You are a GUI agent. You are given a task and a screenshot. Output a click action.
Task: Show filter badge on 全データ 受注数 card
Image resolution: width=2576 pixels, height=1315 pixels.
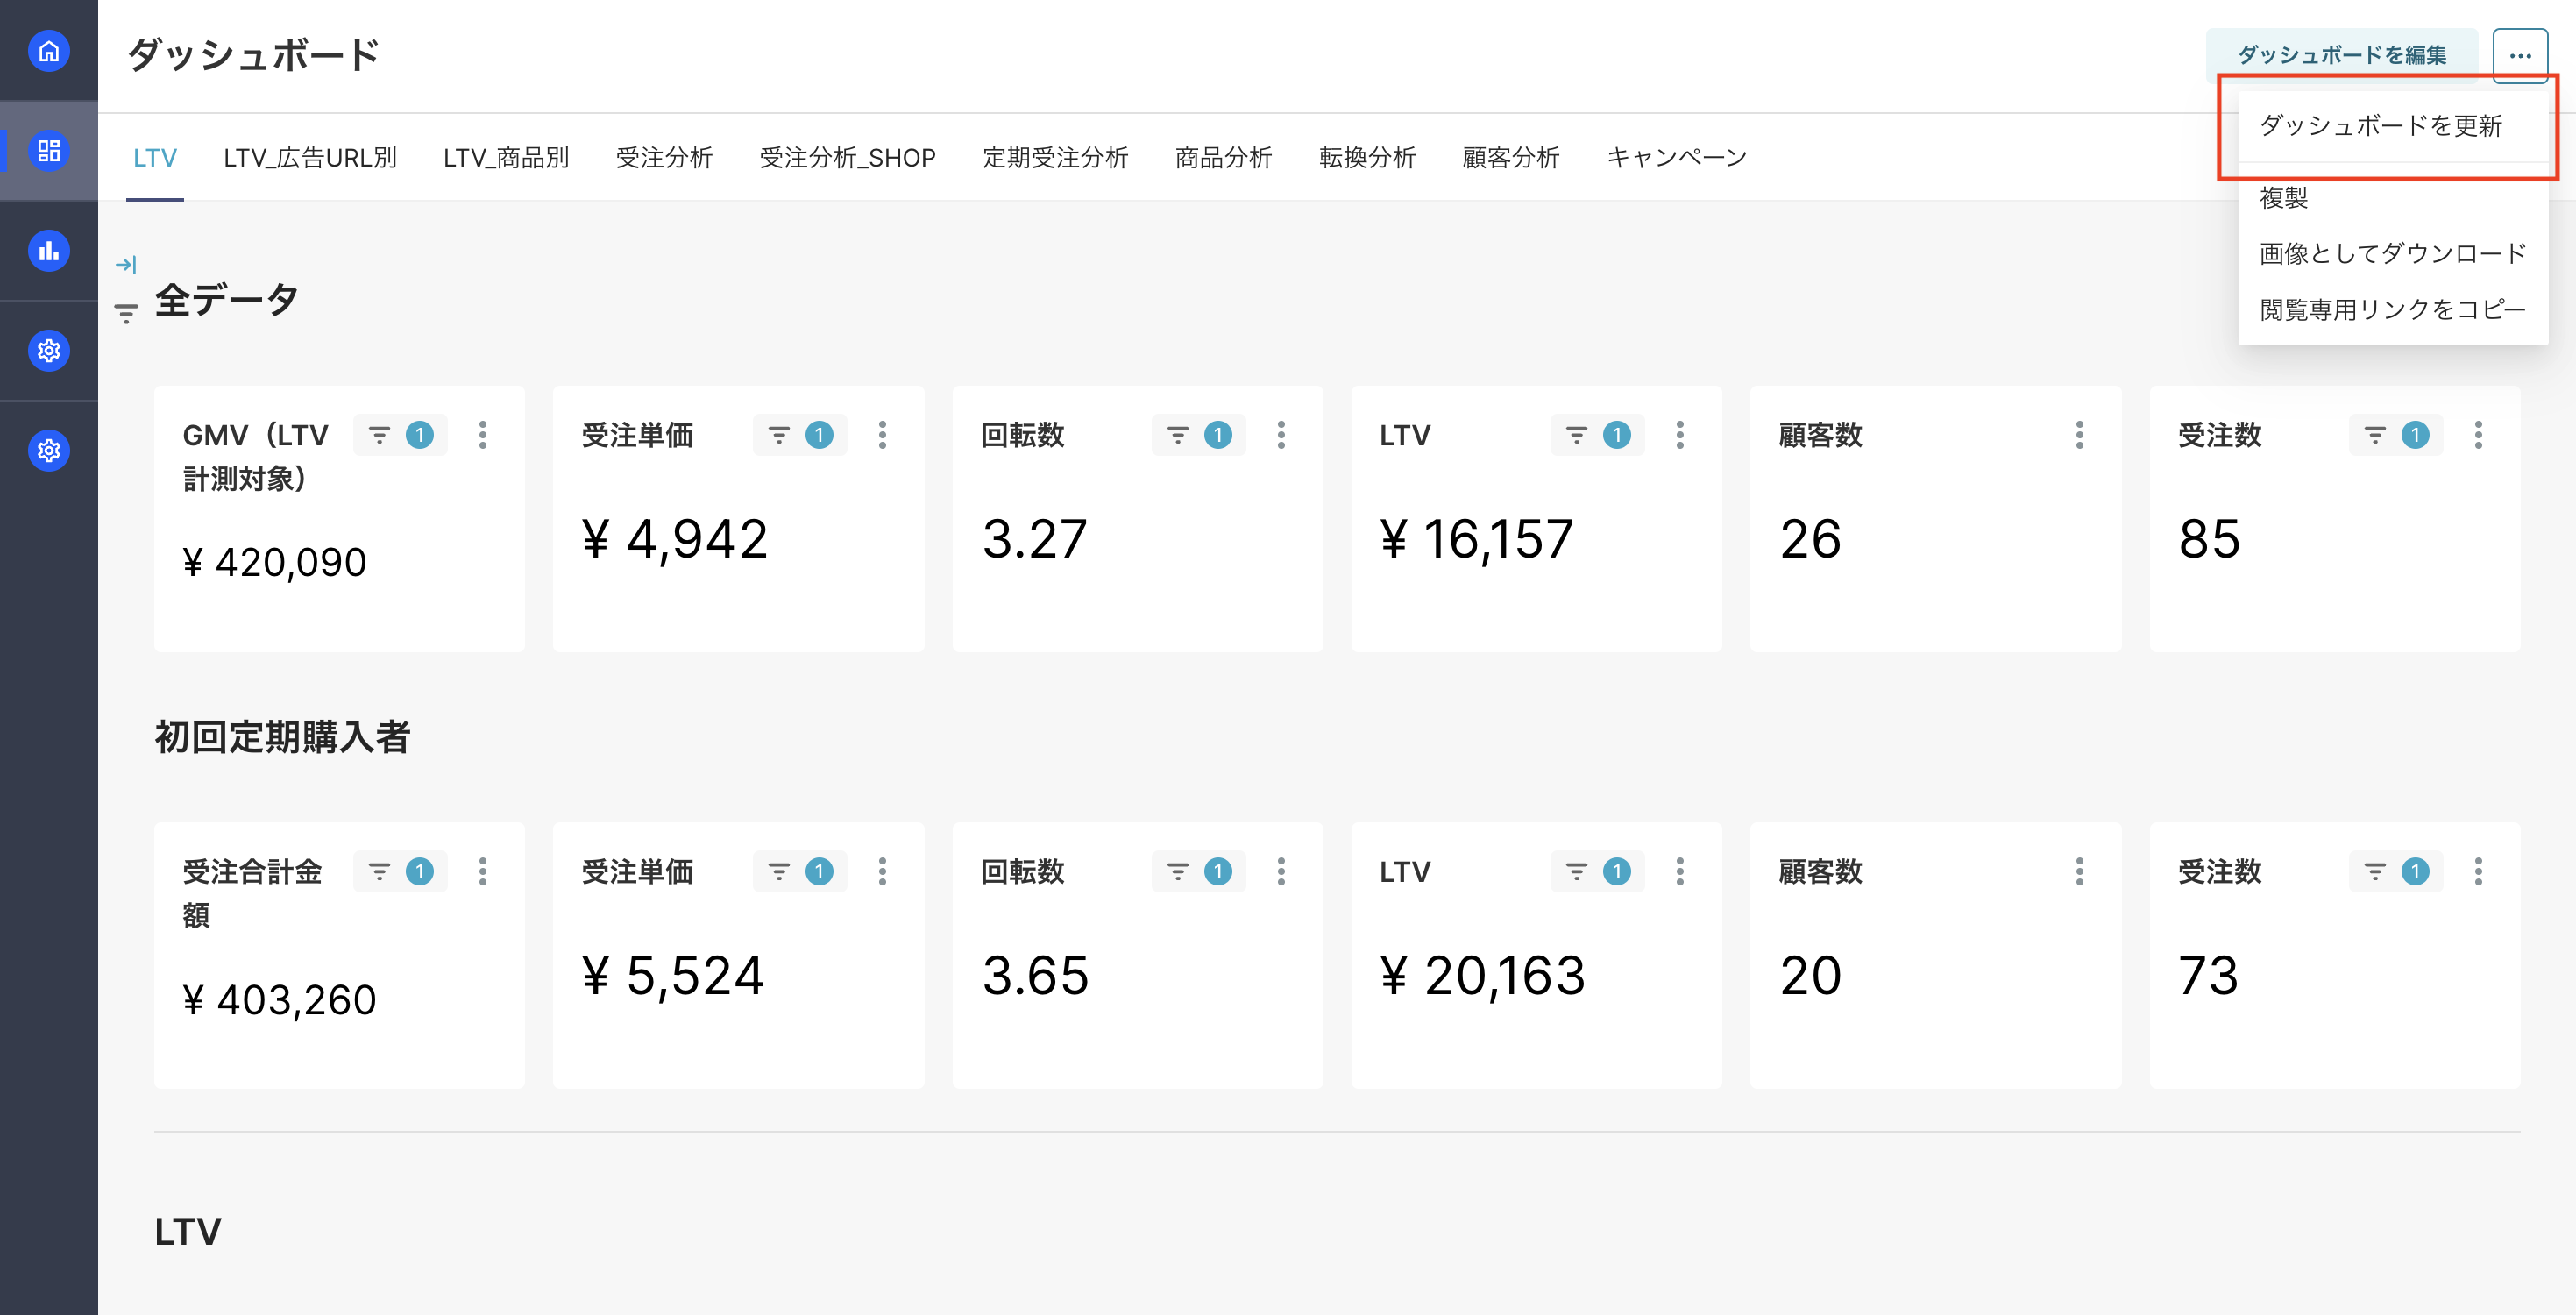[2396, 435]
